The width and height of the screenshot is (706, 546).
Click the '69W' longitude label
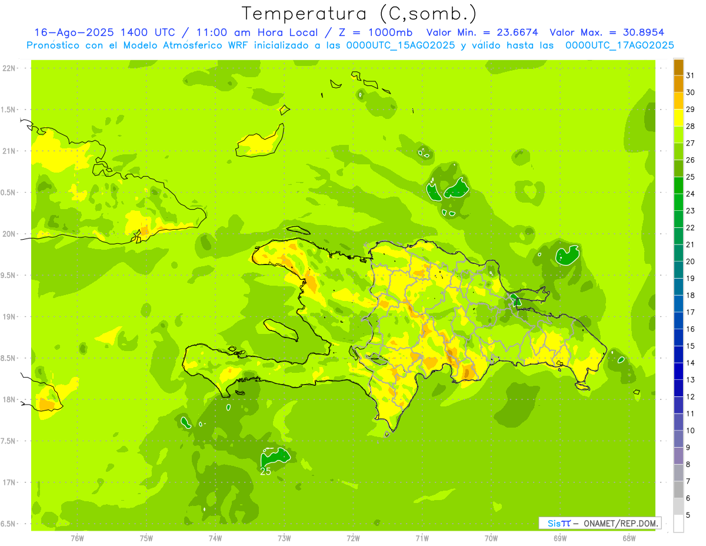click(560, 538)
